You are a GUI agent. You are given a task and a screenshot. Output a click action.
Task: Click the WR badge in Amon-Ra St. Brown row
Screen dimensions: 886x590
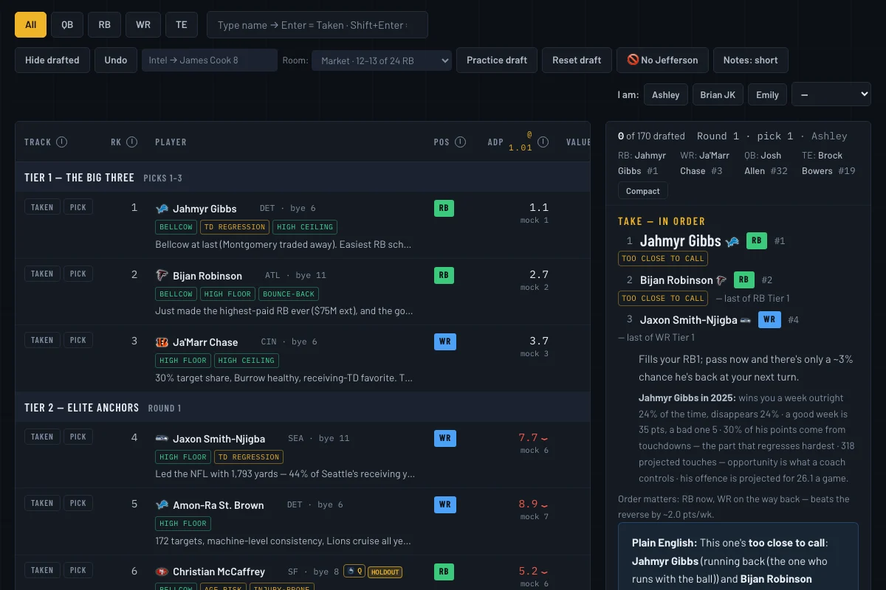click(x=445, y=505)
